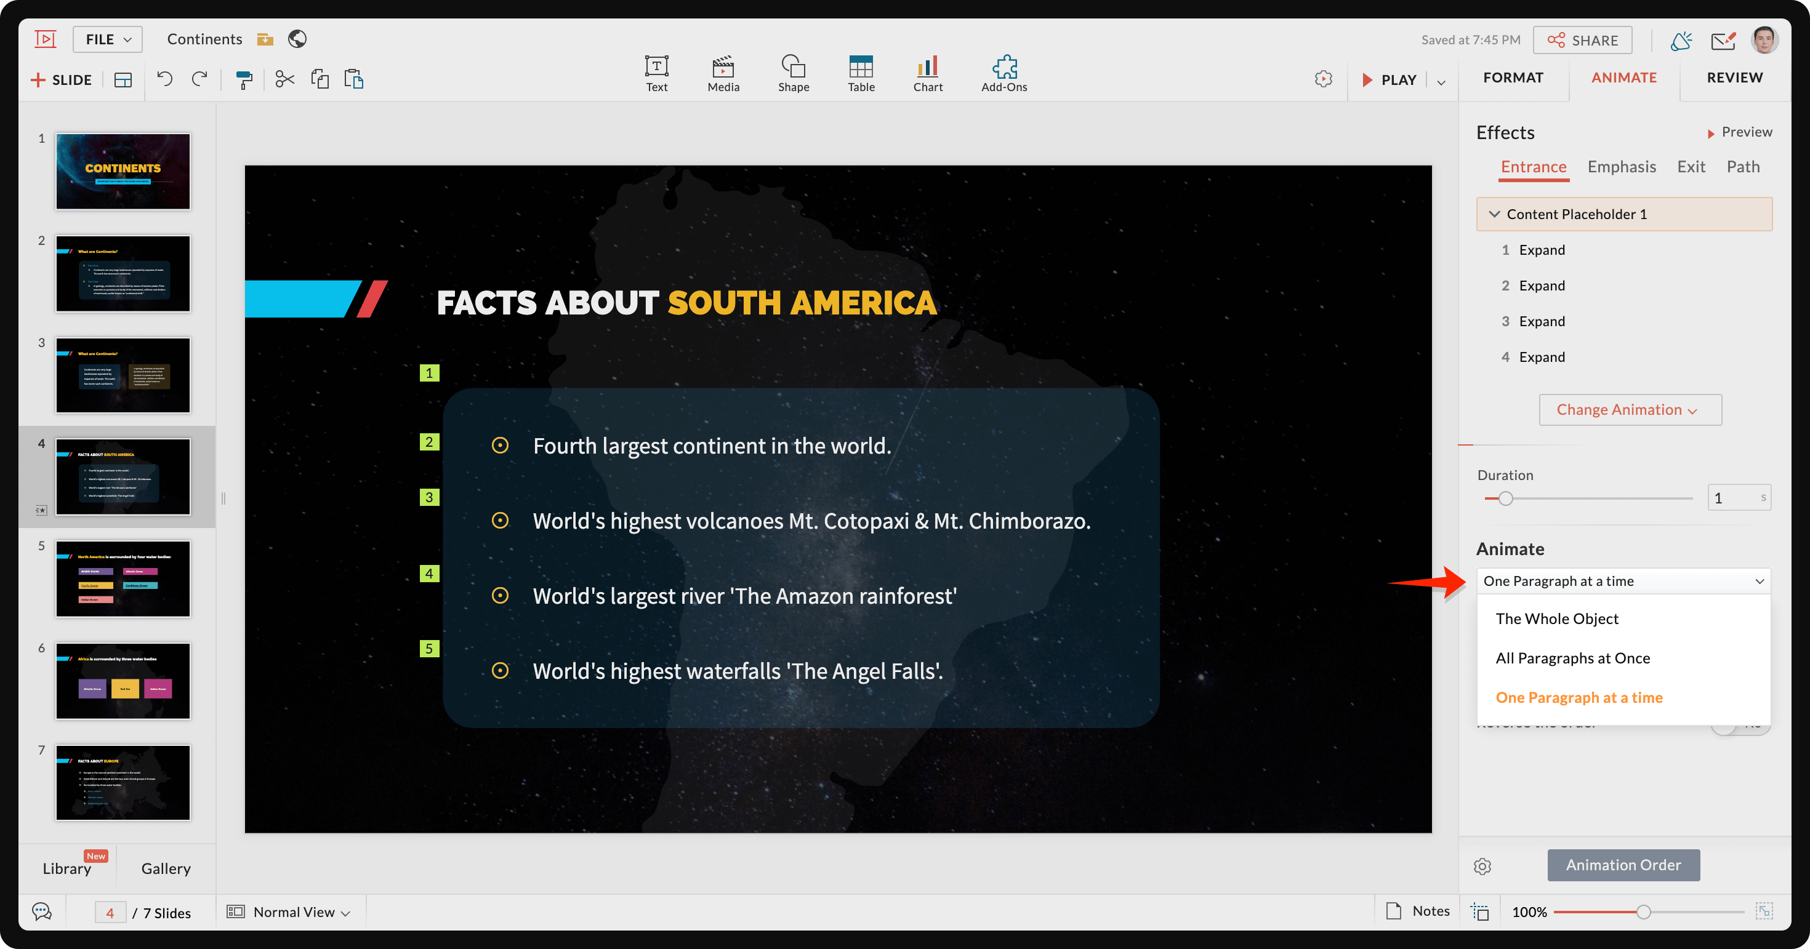Click the slide layout icon
This screenshot has width=1810, height=949.
(x=123, y=79)
